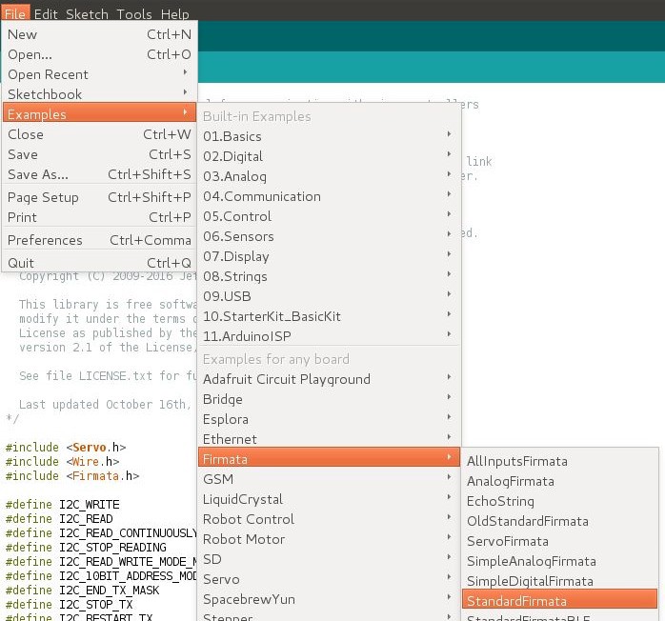The height and width of the screenshot is (621, 665).
Task: Open the Tools menu
Action: (x=134, y=13)
